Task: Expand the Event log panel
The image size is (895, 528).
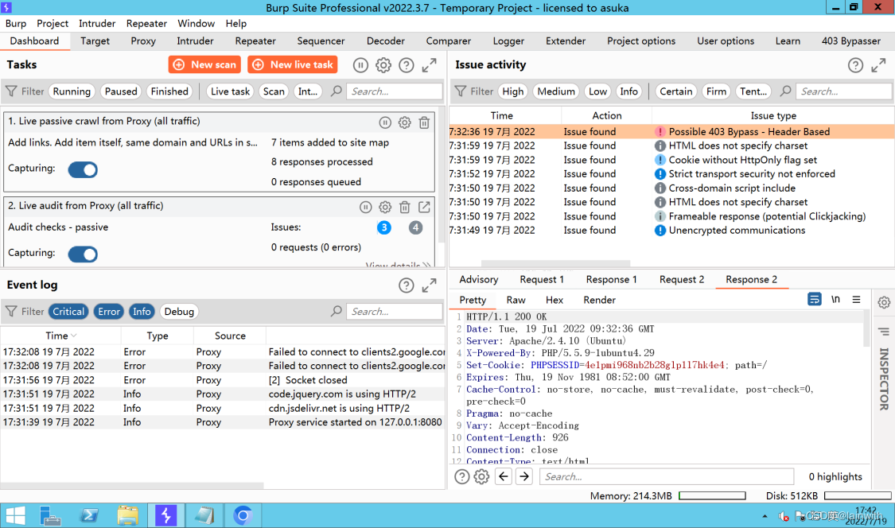Action: pos(430,285)
